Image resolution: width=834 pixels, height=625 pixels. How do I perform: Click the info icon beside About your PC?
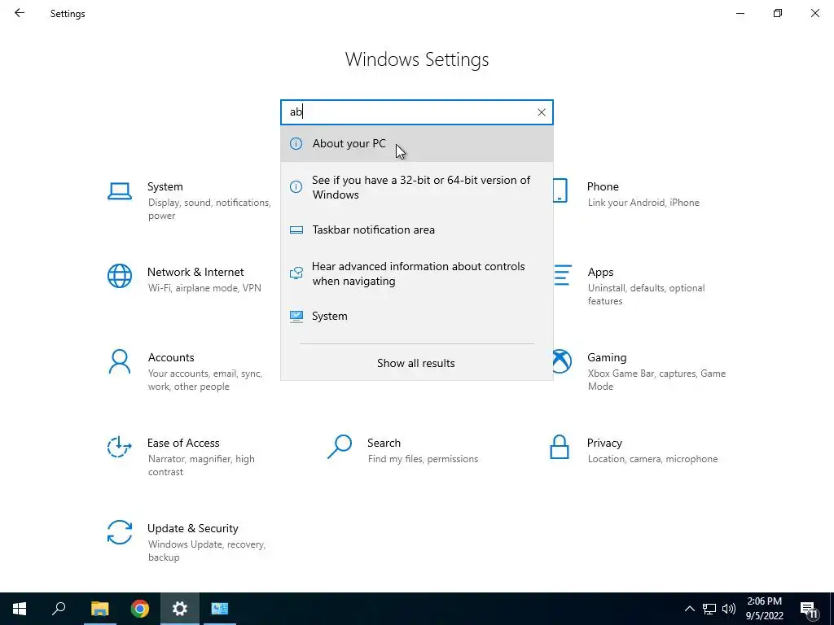tap(296, 143)
